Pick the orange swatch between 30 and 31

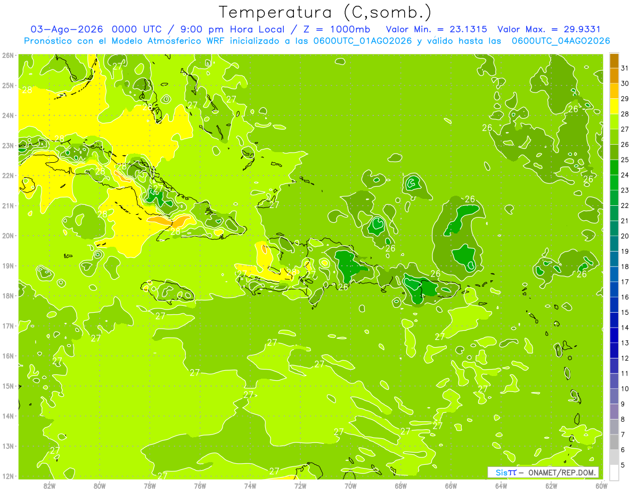pyautogui.click(x=614, y=76)
